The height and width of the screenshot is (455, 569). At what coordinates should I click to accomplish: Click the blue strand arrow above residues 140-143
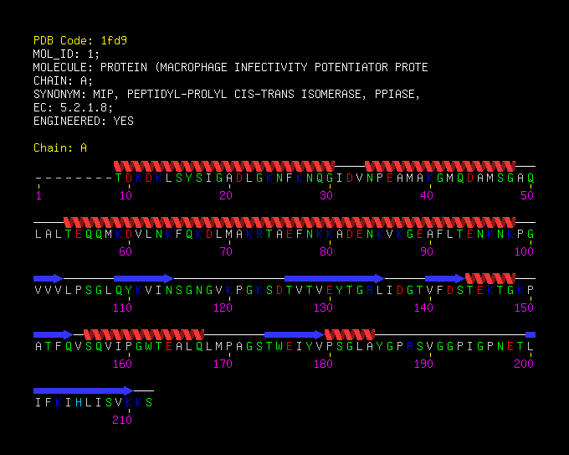pyautogui.click(x=445, y=279)
